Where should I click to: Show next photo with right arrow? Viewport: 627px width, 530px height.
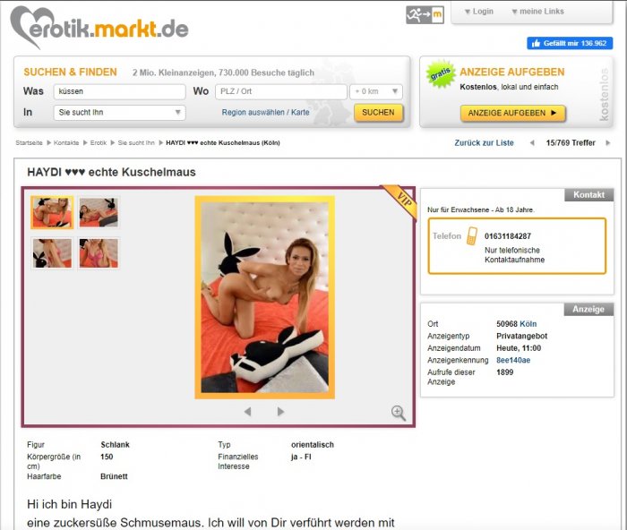[280, 411]
